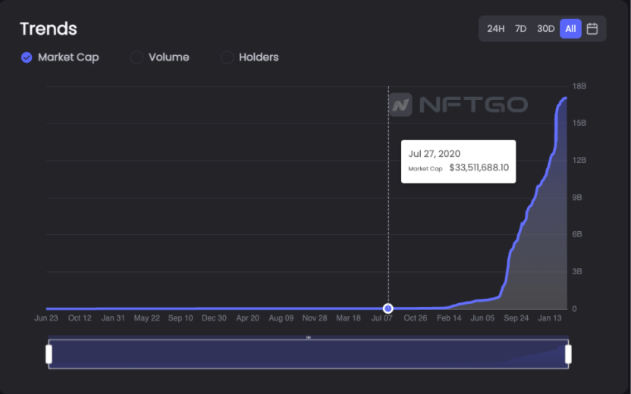Click the blue checkmark icon beside Market Cap

click(27, 58)
